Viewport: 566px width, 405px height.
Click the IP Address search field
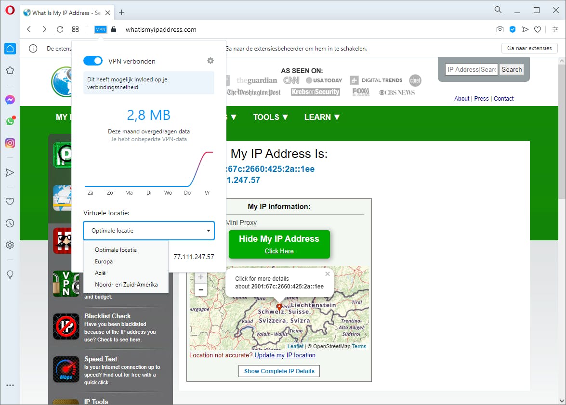click(472, 69)
